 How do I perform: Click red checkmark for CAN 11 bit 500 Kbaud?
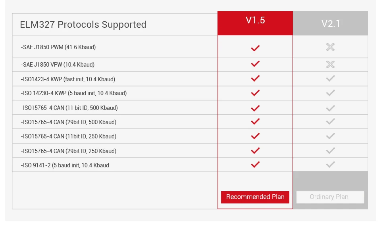[x=255, y=108]
